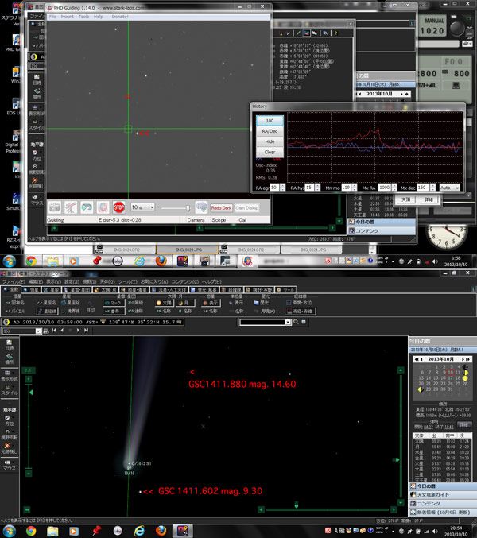Click the Redo Dark button
Viewport: 477px width, 538px height.
(x=221, y=208)
